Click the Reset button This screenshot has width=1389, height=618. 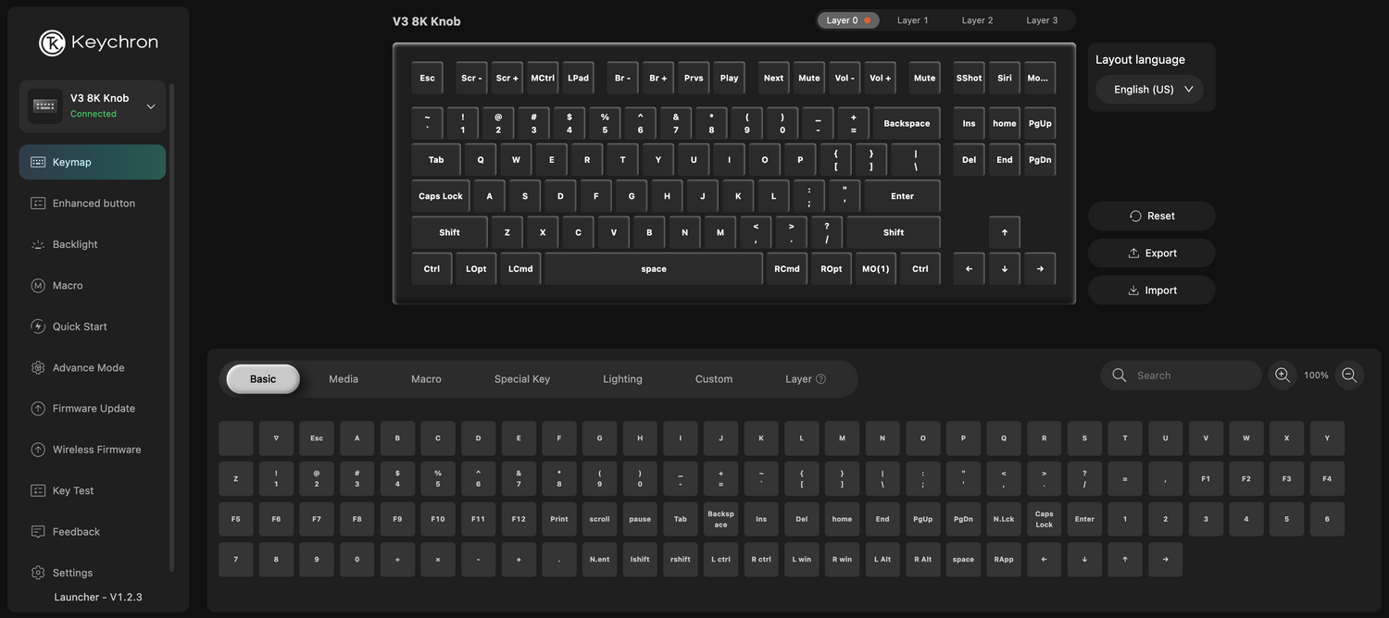1151,216
